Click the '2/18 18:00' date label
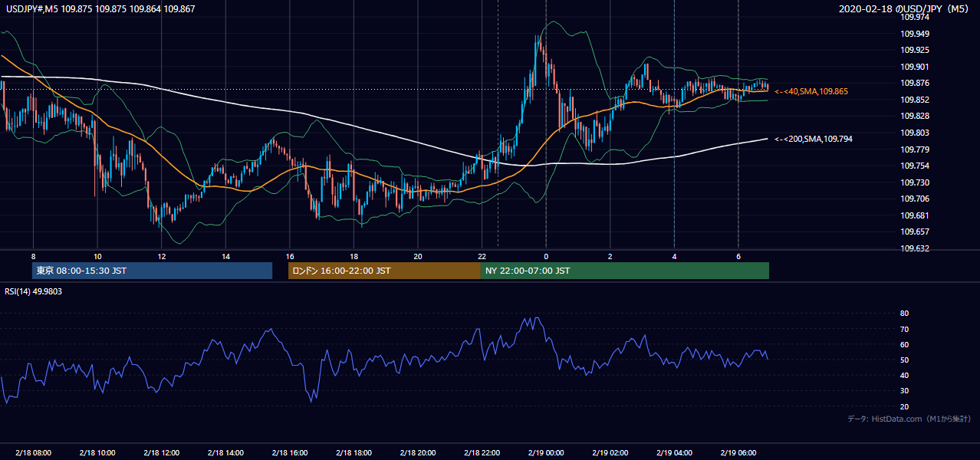The width and height of the screenshot is (980, 460). pyautogui.click(x=354, y=452)
